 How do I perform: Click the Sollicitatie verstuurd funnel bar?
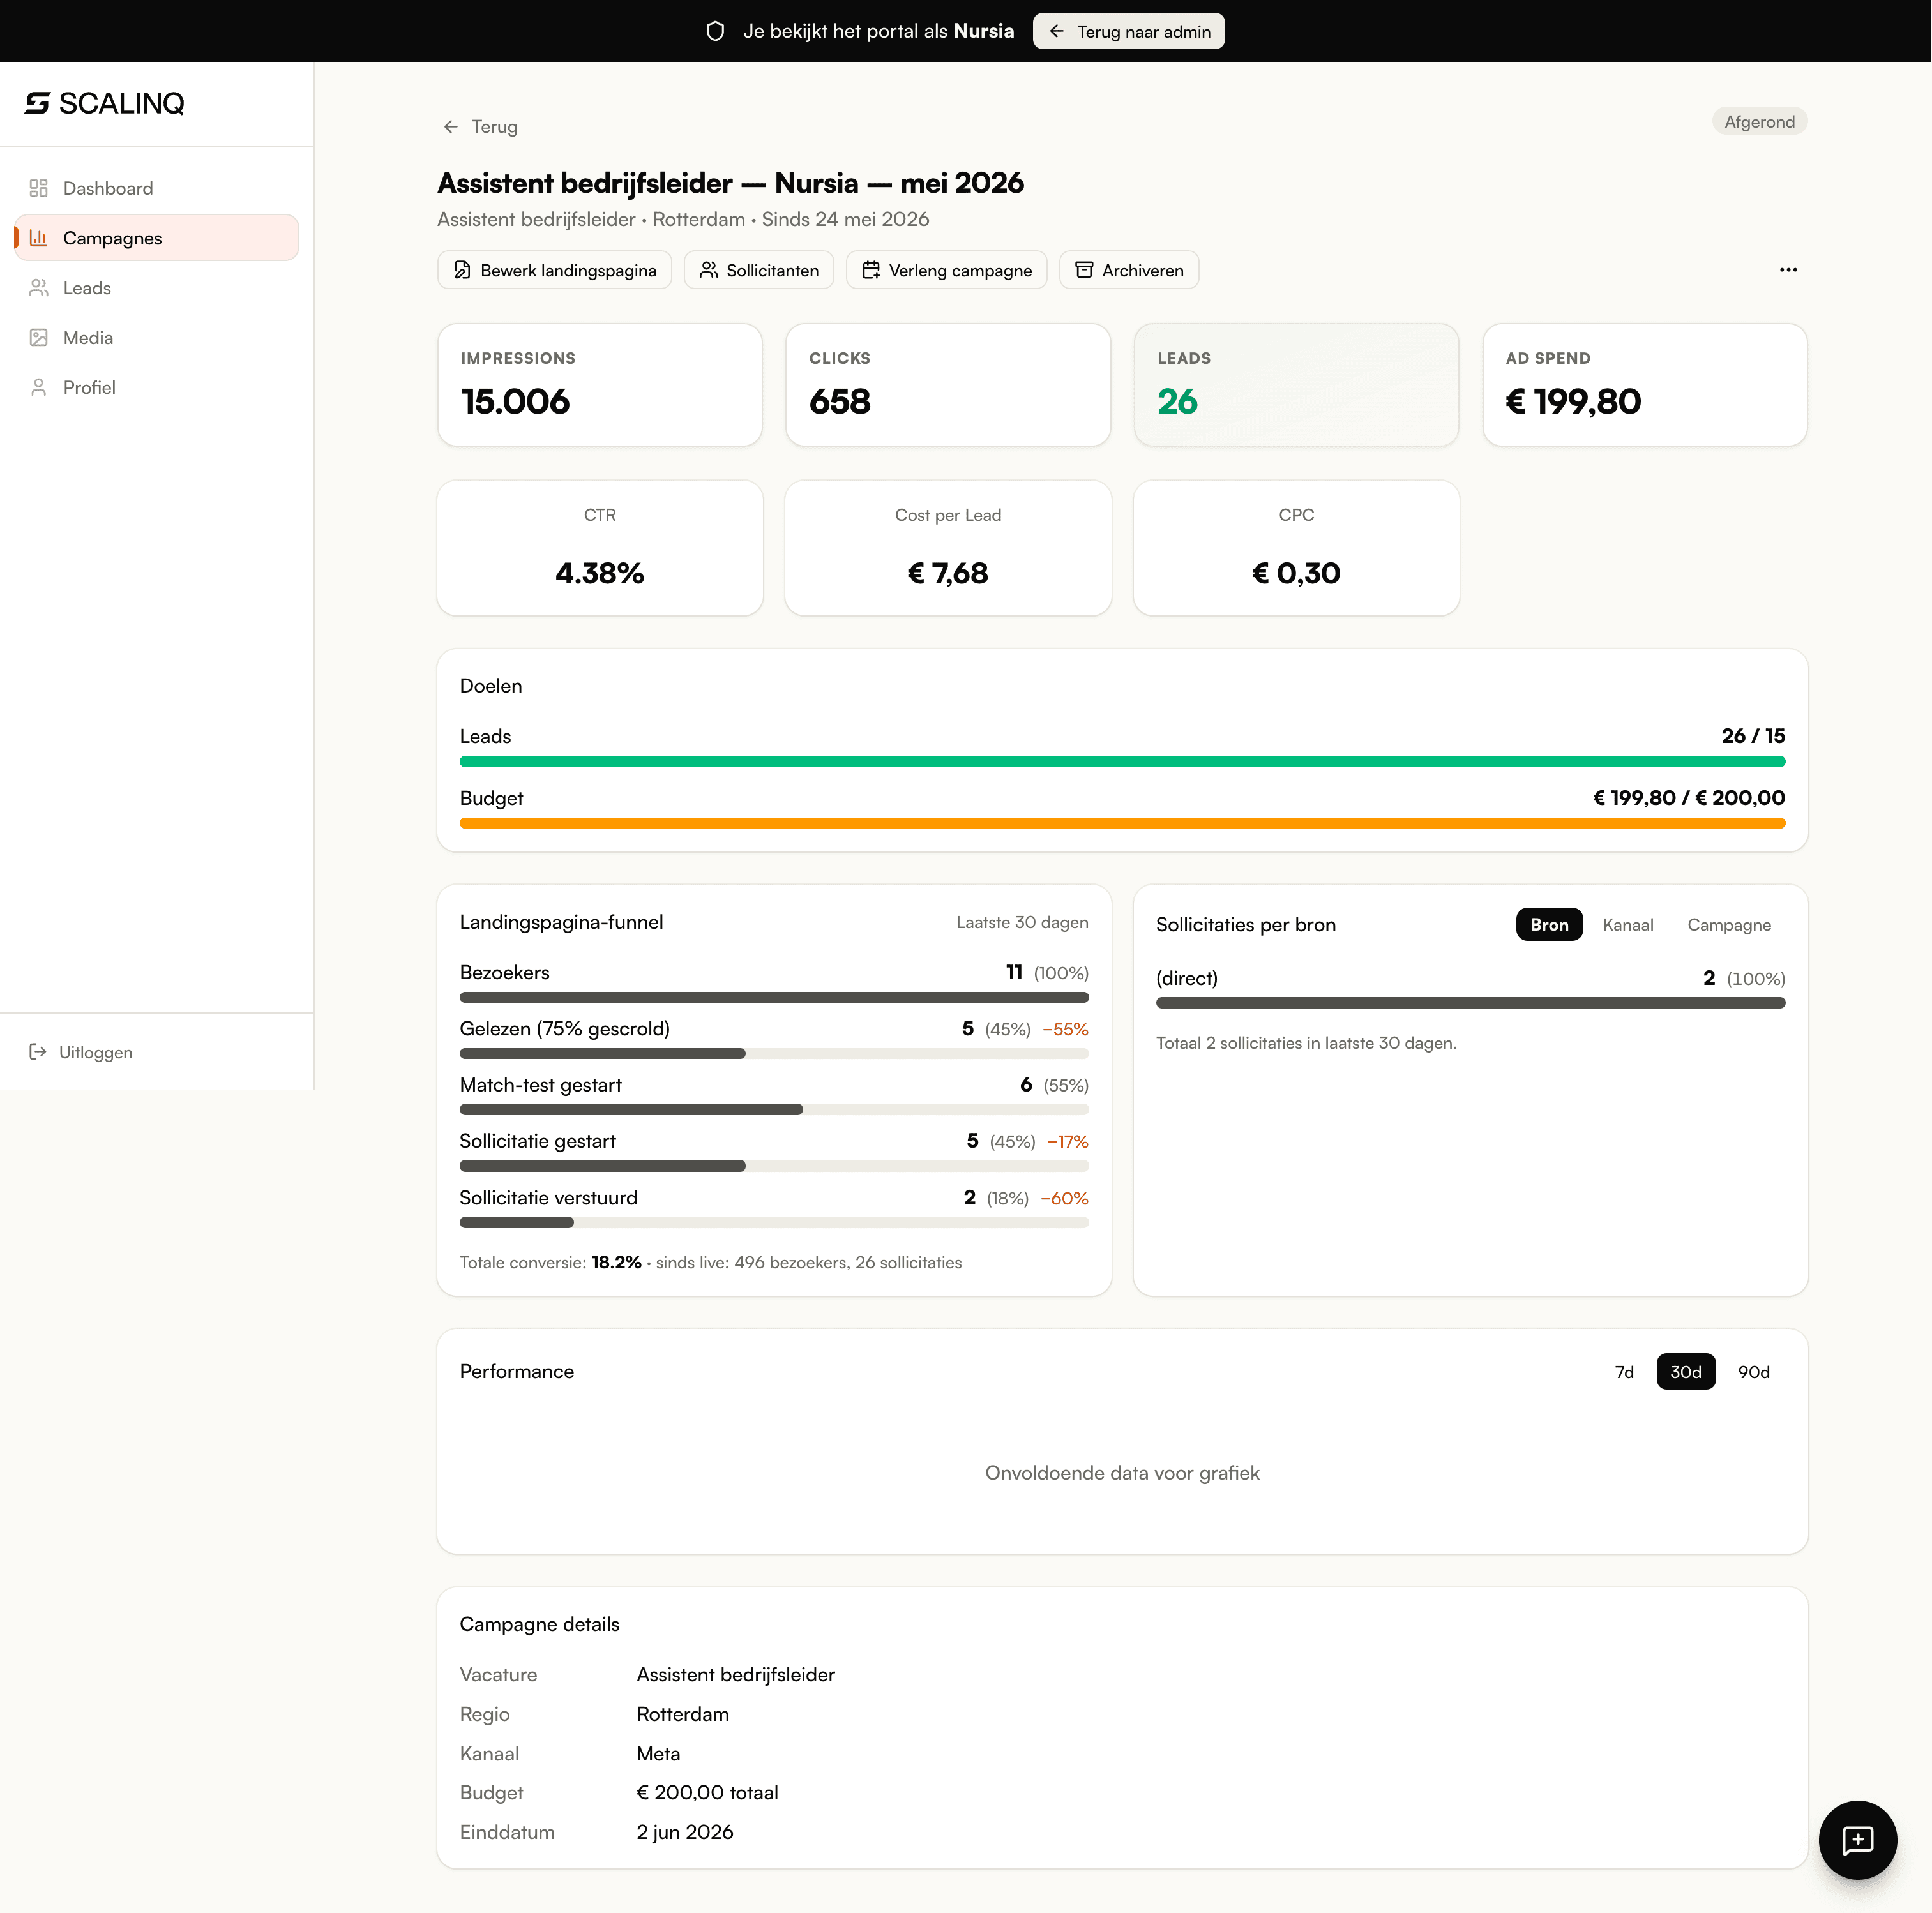point(774,1223)
